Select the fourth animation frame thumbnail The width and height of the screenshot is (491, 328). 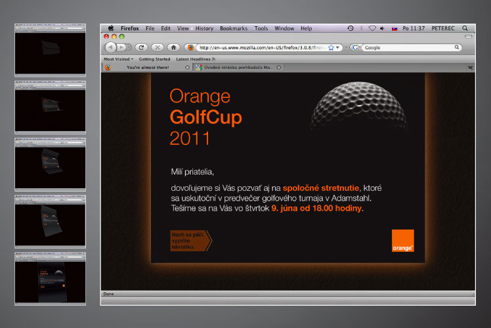pyautogui.click(x=50, y=222)
